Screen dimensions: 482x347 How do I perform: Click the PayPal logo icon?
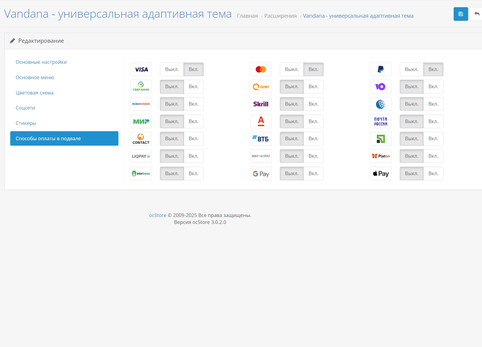(381, 70)
